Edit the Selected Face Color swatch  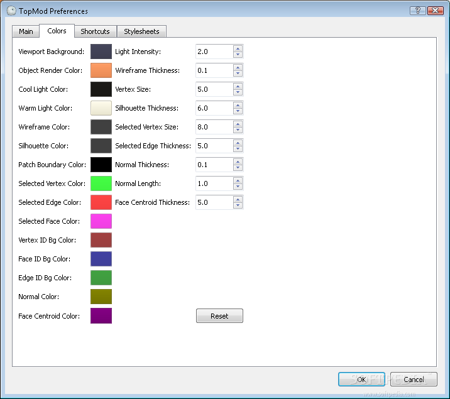pos(101,221)
